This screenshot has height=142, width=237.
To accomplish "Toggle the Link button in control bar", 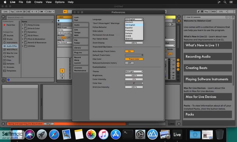I will [x=6, y=12].
